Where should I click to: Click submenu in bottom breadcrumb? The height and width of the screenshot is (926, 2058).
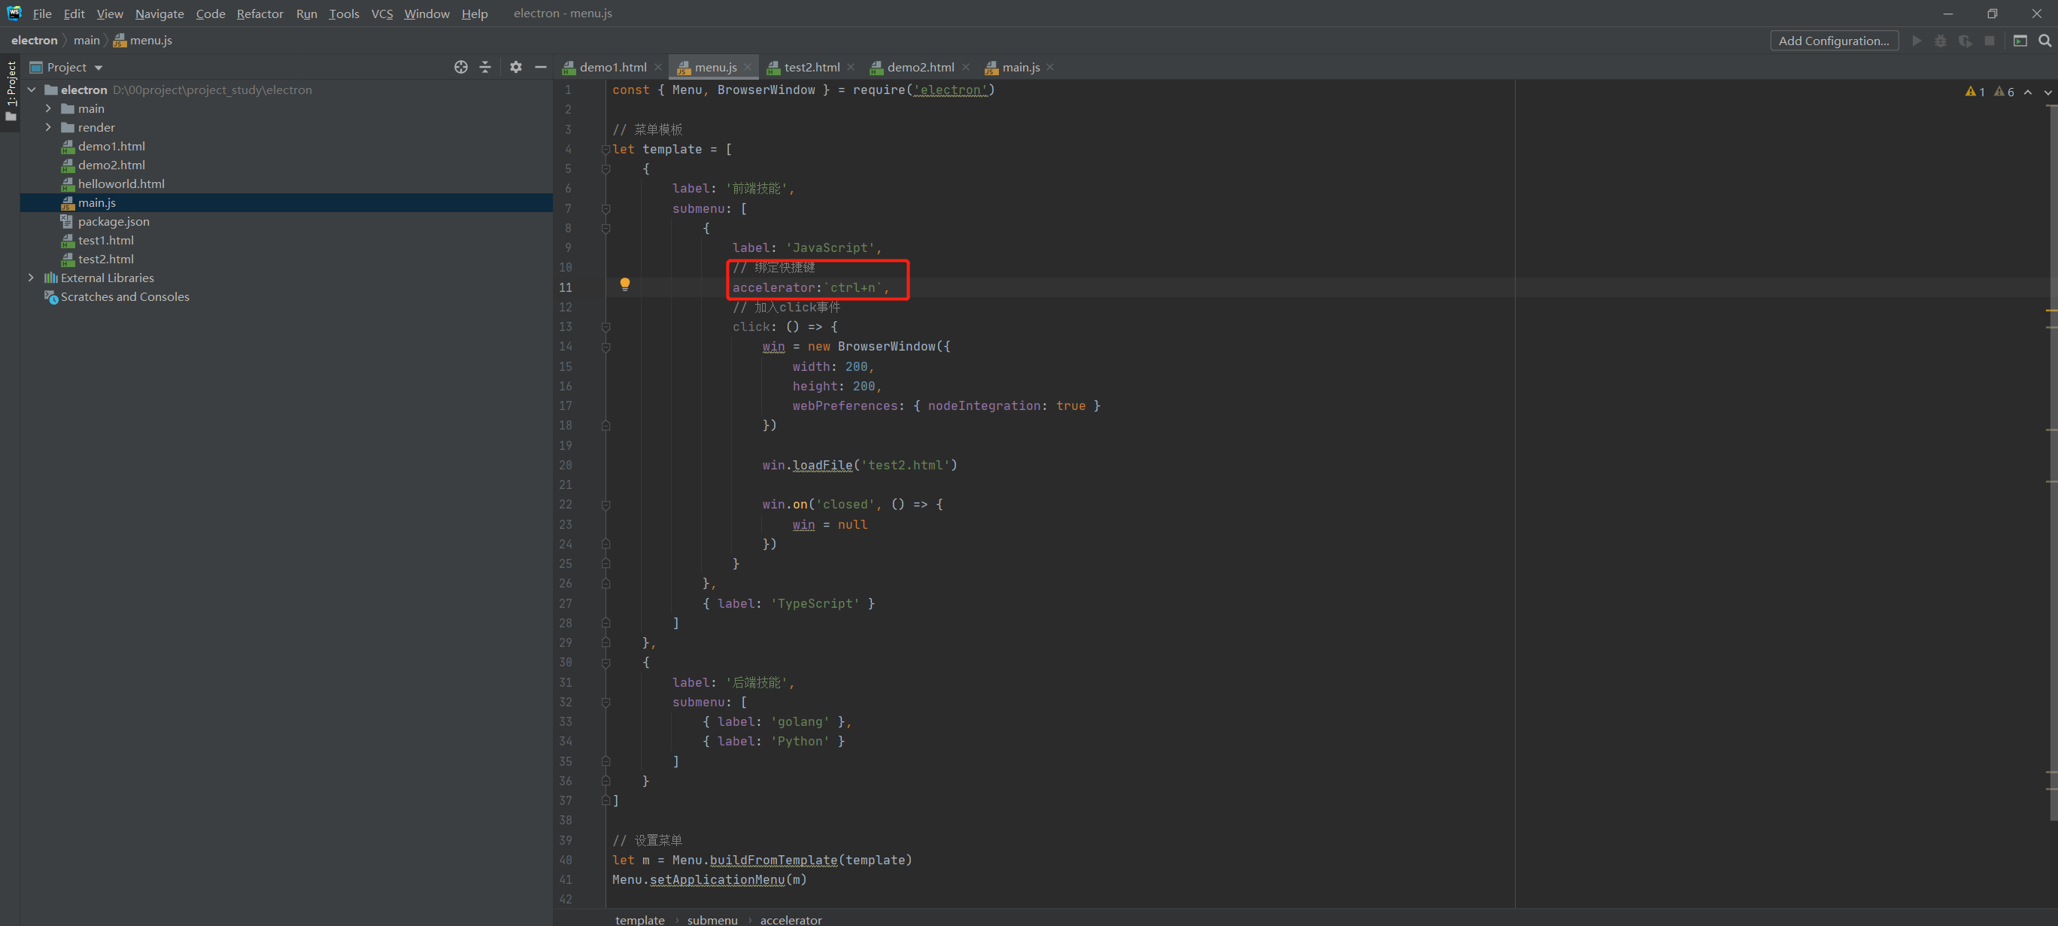pyautogui.click(x=712, y=920)
